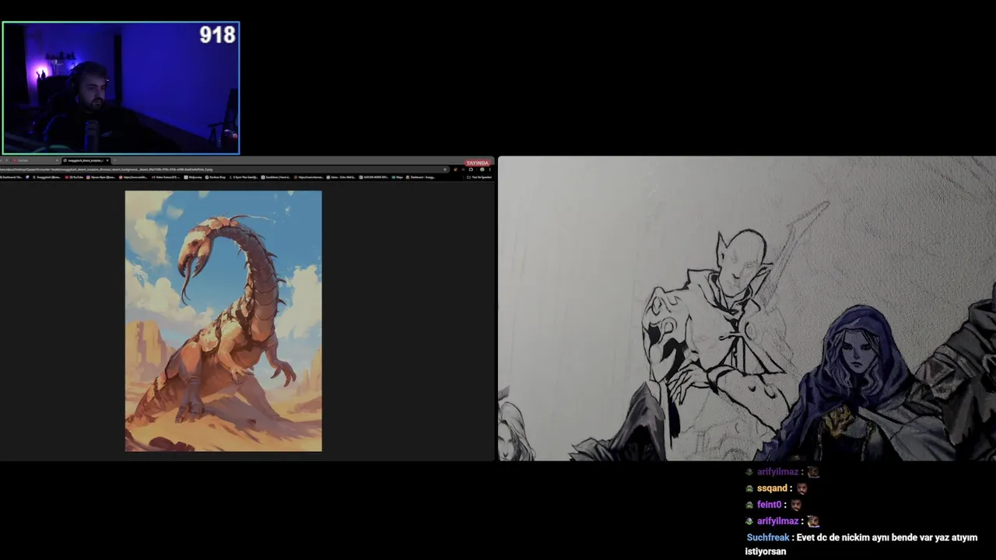Open the YouTube bookmark in bookmarks bar
Image resolution: width=996 pixels, height=560 pixels.
click(75, 177)
